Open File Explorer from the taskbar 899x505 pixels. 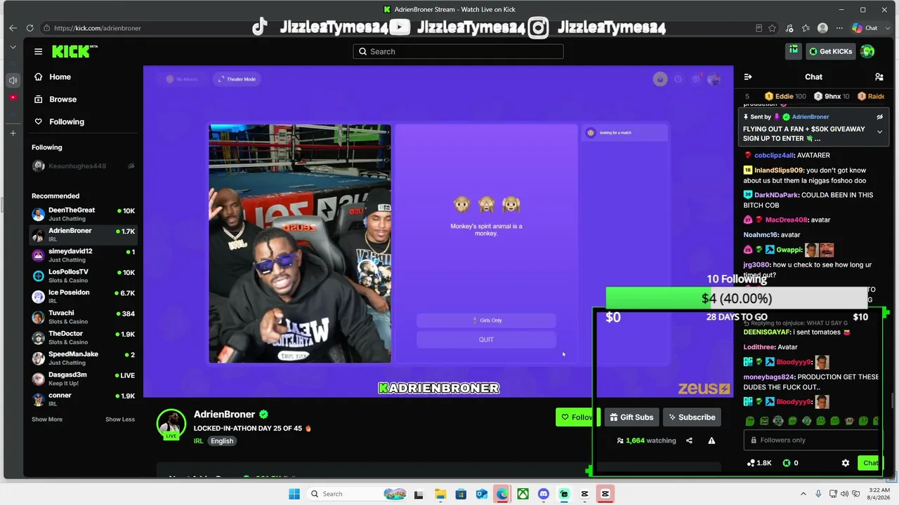(x=440, y=494)
